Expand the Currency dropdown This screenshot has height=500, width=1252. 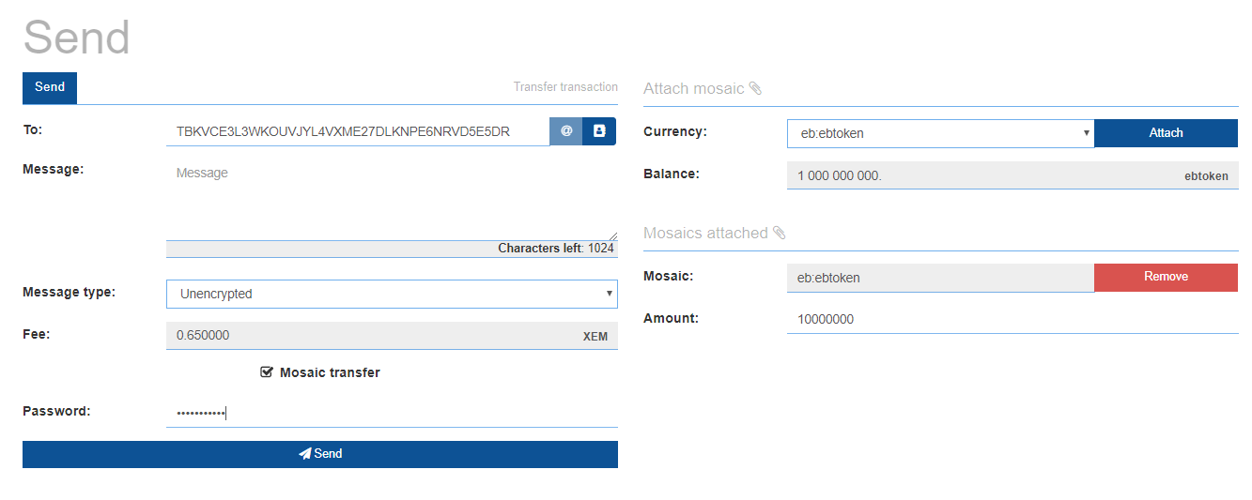coord(940,133)
